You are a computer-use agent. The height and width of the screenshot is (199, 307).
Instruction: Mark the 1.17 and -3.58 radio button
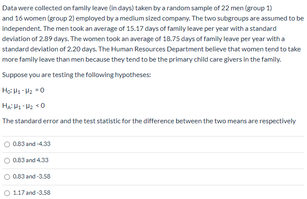(6, 193)
